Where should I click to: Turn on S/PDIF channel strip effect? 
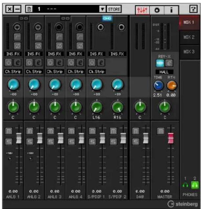point(92,63)
